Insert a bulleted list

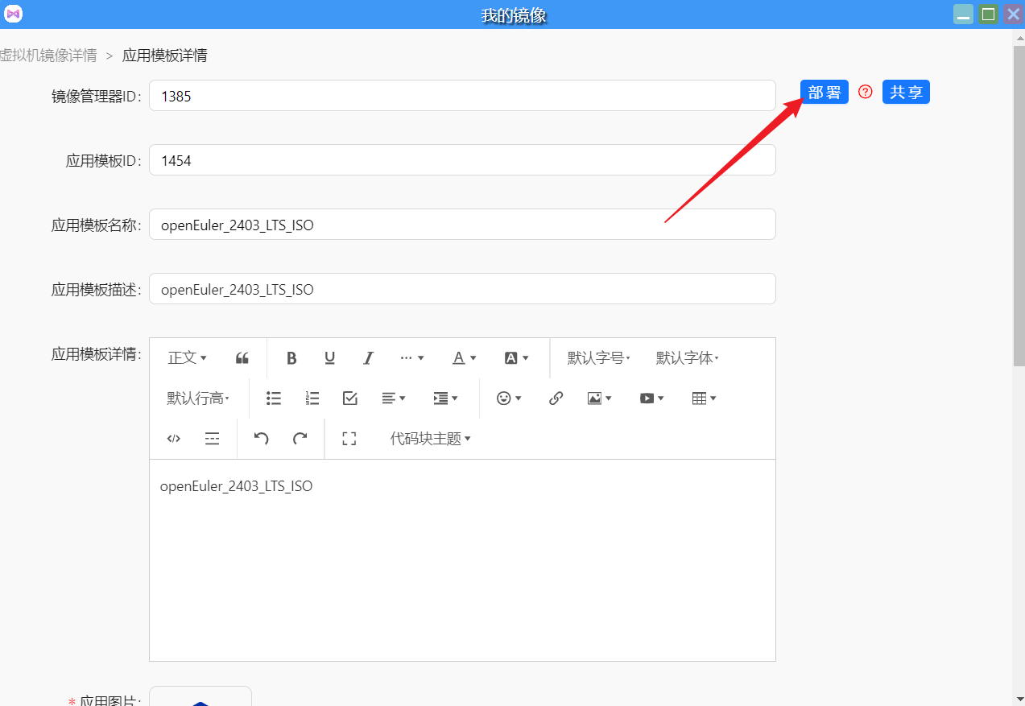pyautogui.click(x=274, y=398)
